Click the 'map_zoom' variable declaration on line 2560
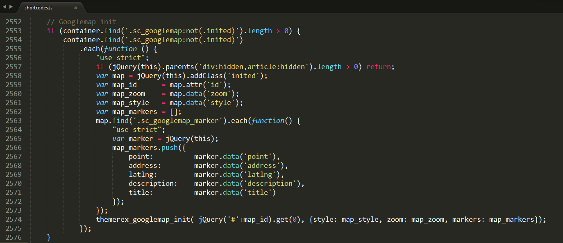563x243 pixels. click(129, 94)
